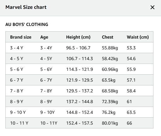Viewport: 161px width, 136px height.
Task: Click the 10 - 11 Y brand size cell
Action: point(19,123)
